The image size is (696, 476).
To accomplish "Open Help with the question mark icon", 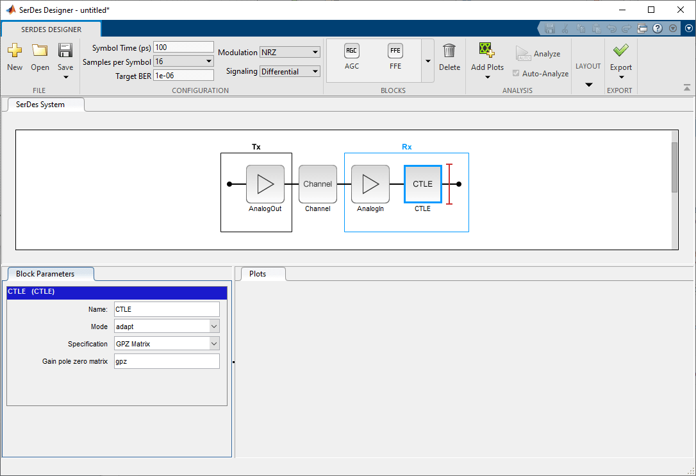I will (658, 28).
